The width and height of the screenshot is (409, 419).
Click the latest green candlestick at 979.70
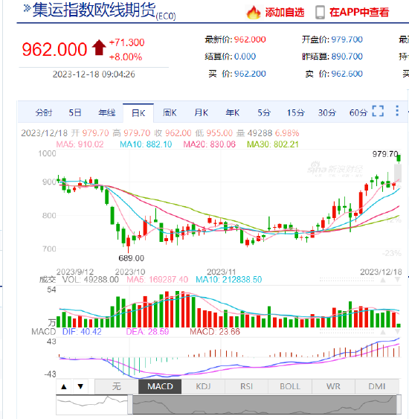pos(399,159)
